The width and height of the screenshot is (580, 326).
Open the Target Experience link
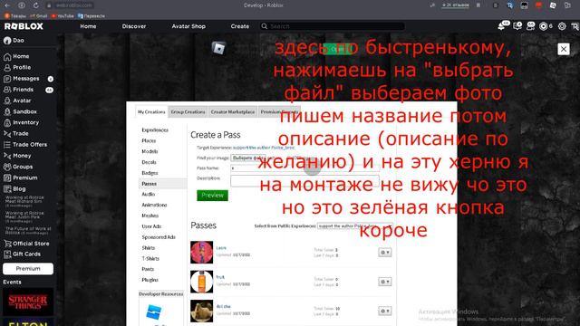tap(264, 148)
